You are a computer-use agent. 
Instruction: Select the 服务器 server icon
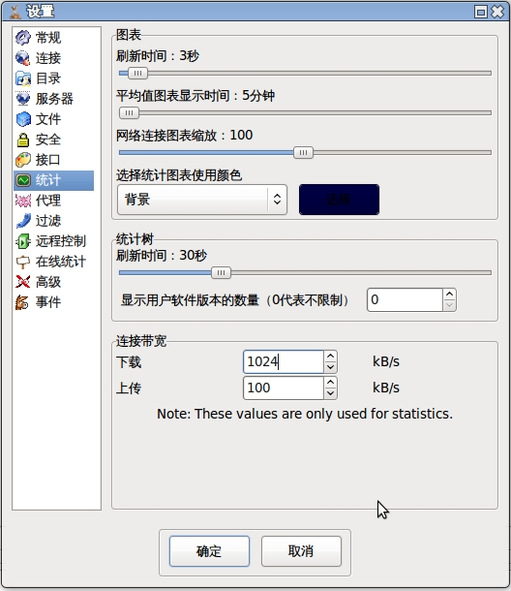click(x=23, y=99)
